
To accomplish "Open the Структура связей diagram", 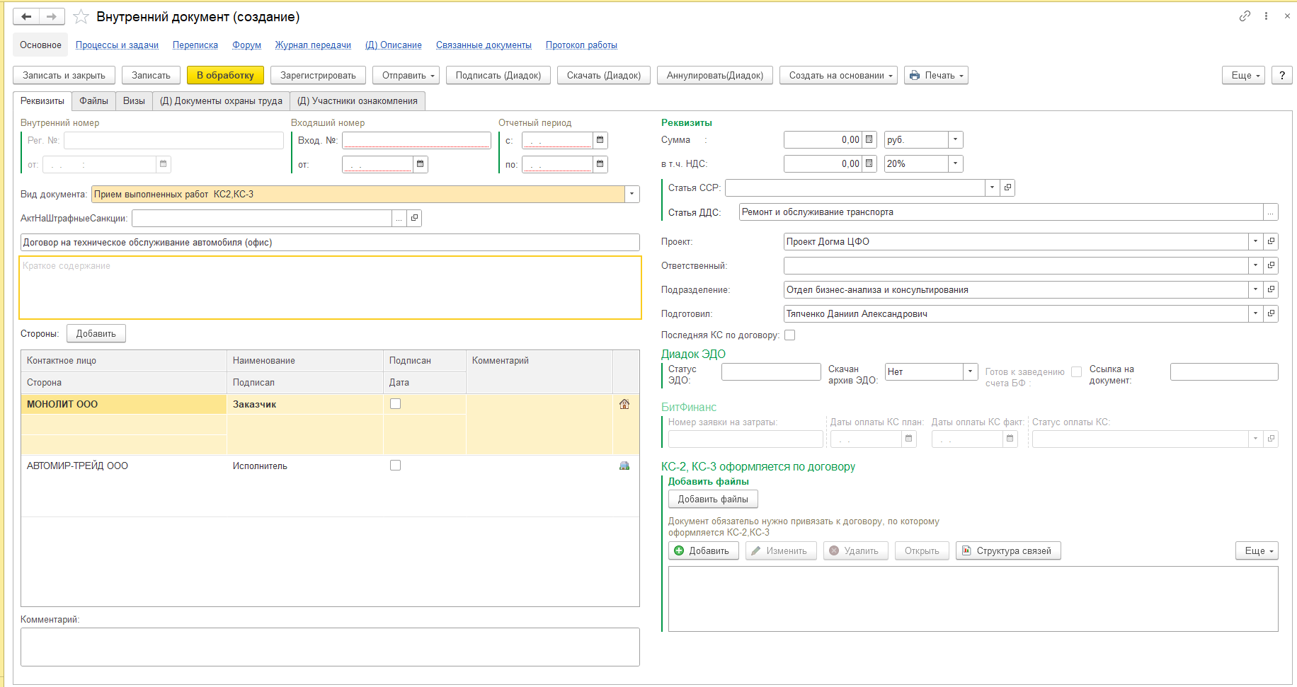I will tap(1008, 551).
